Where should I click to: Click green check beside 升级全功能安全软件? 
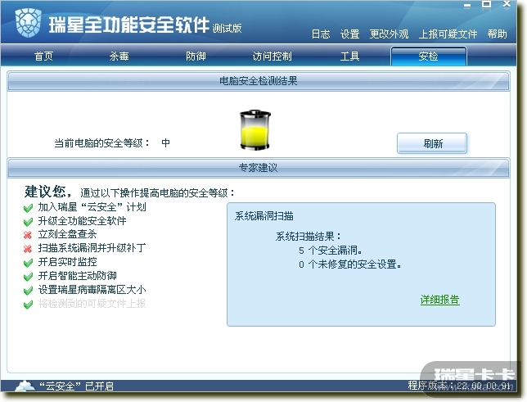28,222
